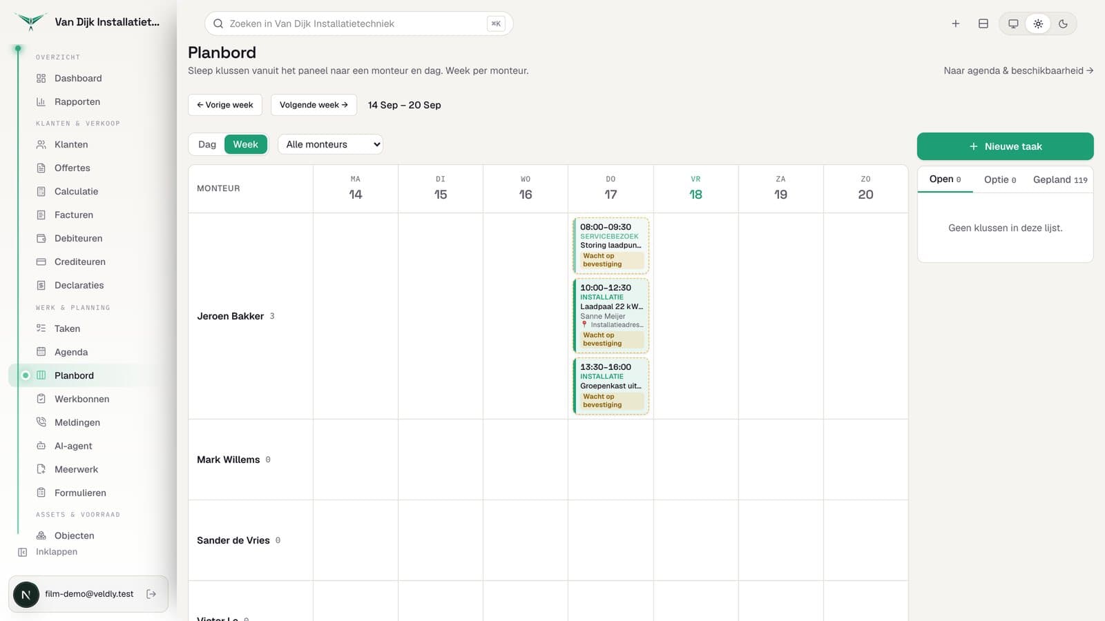Select the Optie tab

coord(1000,180)
